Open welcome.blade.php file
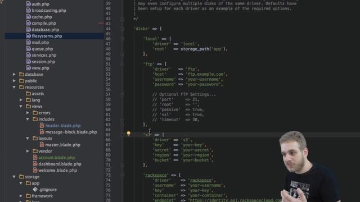The image size is (360, 202). [x=57, y=171]
